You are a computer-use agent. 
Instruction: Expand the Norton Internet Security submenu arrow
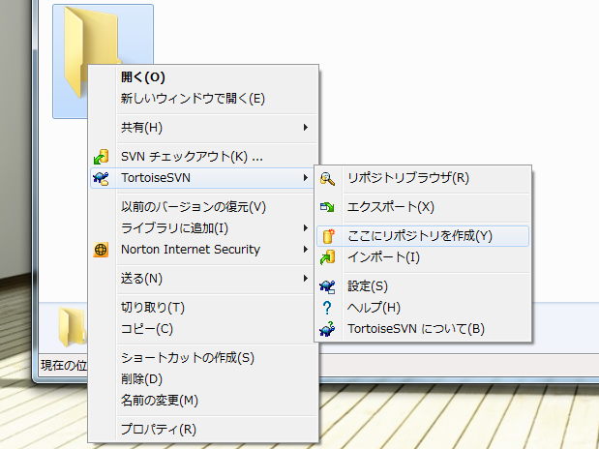coord(305,249)
